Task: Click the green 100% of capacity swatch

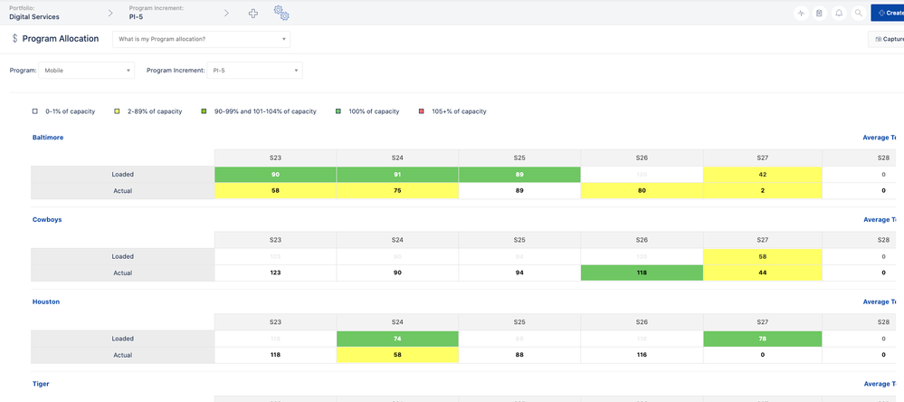Action: point(338,111)
